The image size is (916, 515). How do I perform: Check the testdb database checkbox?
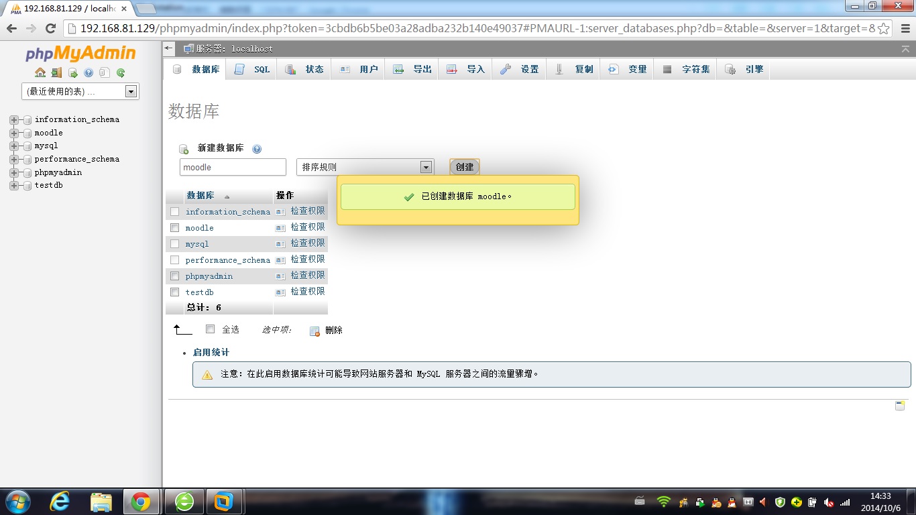click(174, 292)
